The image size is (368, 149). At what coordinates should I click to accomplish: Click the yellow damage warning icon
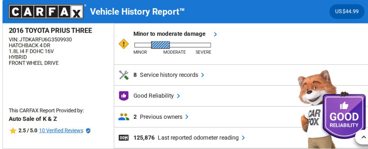[x=124, y=44]
